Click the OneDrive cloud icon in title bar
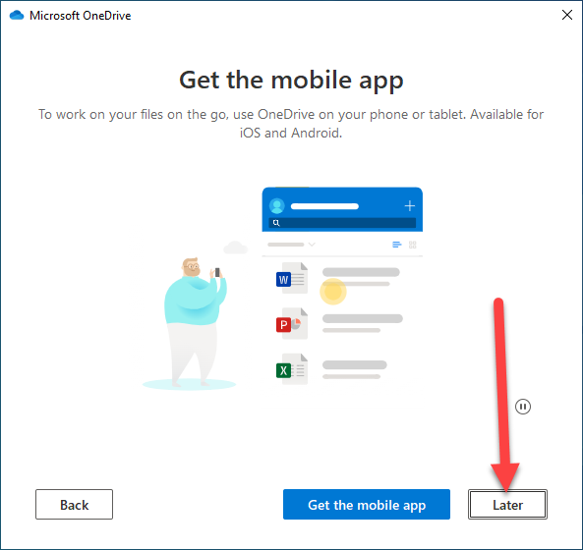Screen dimensions: 583x550 tap(17, 16)
